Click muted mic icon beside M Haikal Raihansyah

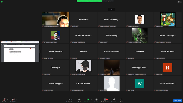click(x=71, y=90)
